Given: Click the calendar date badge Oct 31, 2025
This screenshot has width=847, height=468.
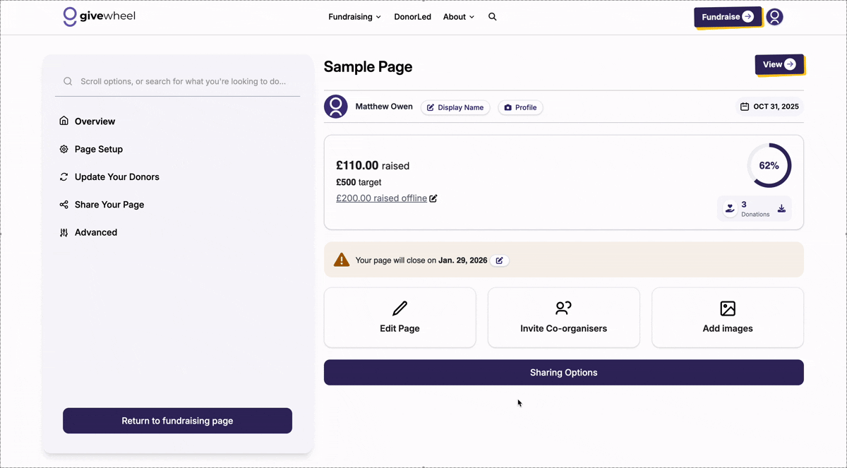Looking at the screenshot, I should click(769, 107).
